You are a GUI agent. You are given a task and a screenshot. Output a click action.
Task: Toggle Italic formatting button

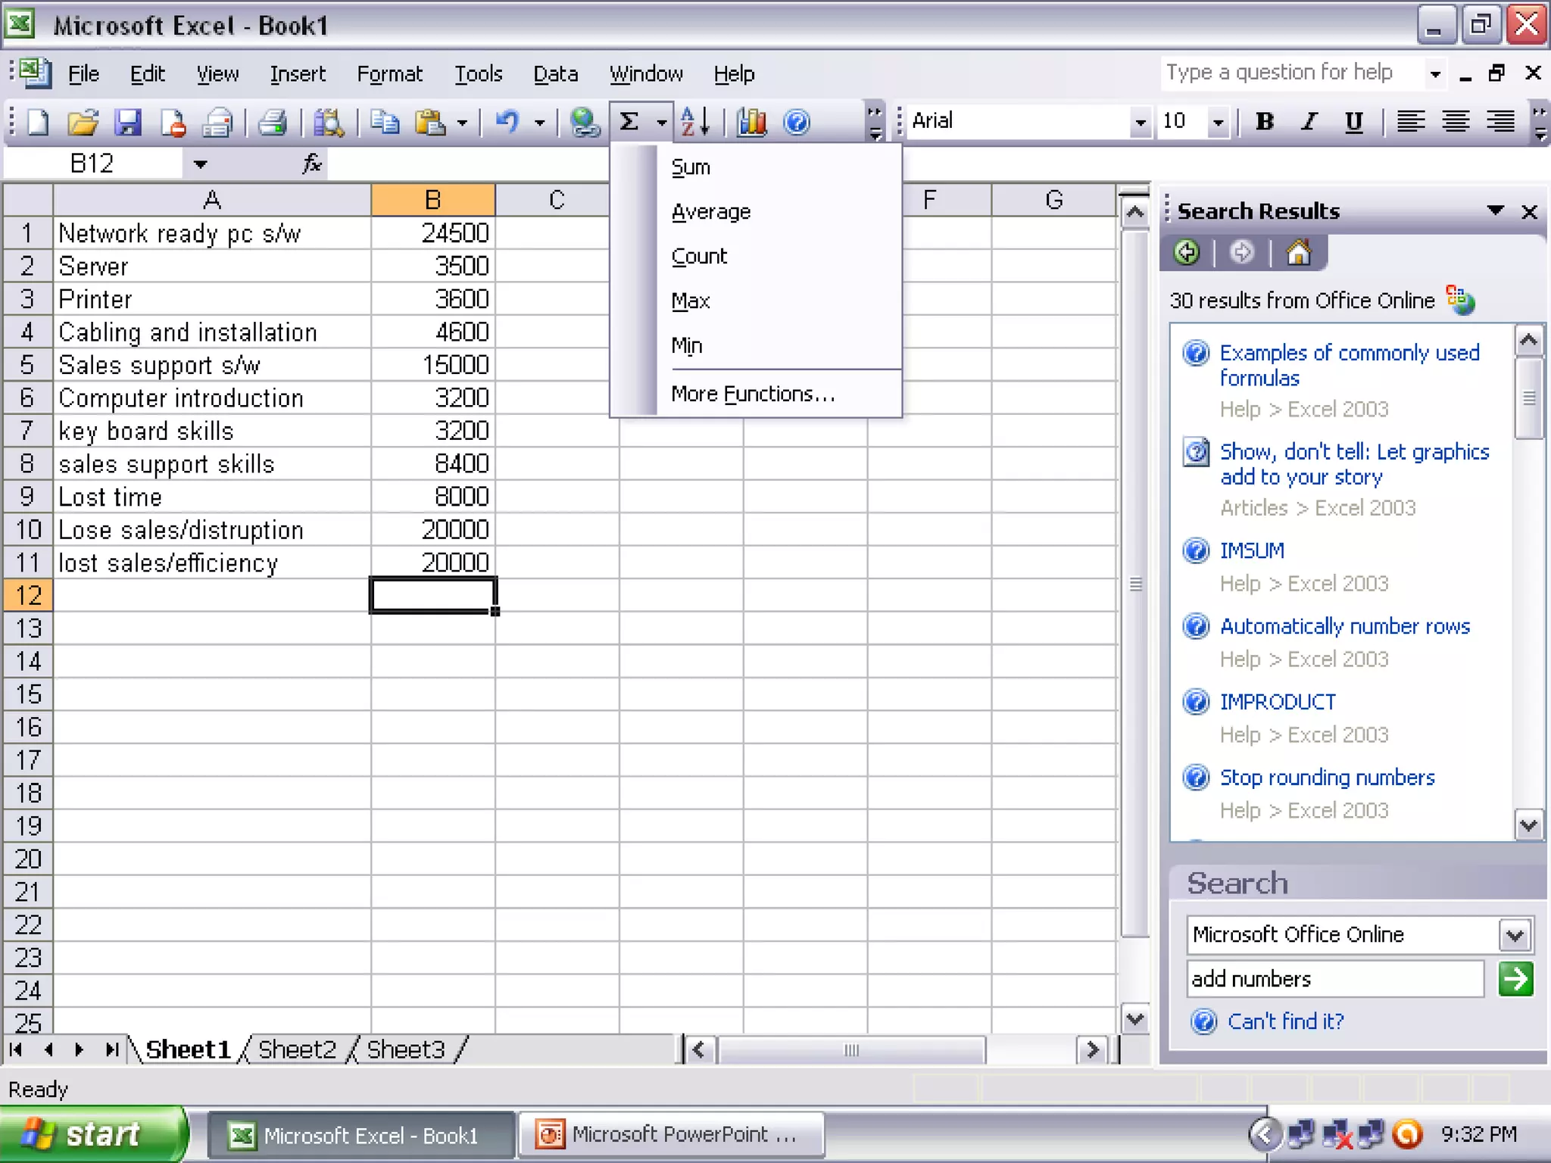[1309, 122]
